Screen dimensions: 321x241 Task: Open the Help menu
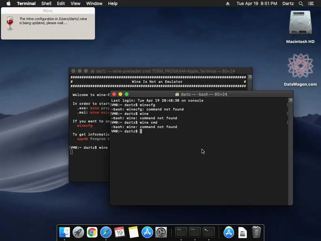(113, 3)
